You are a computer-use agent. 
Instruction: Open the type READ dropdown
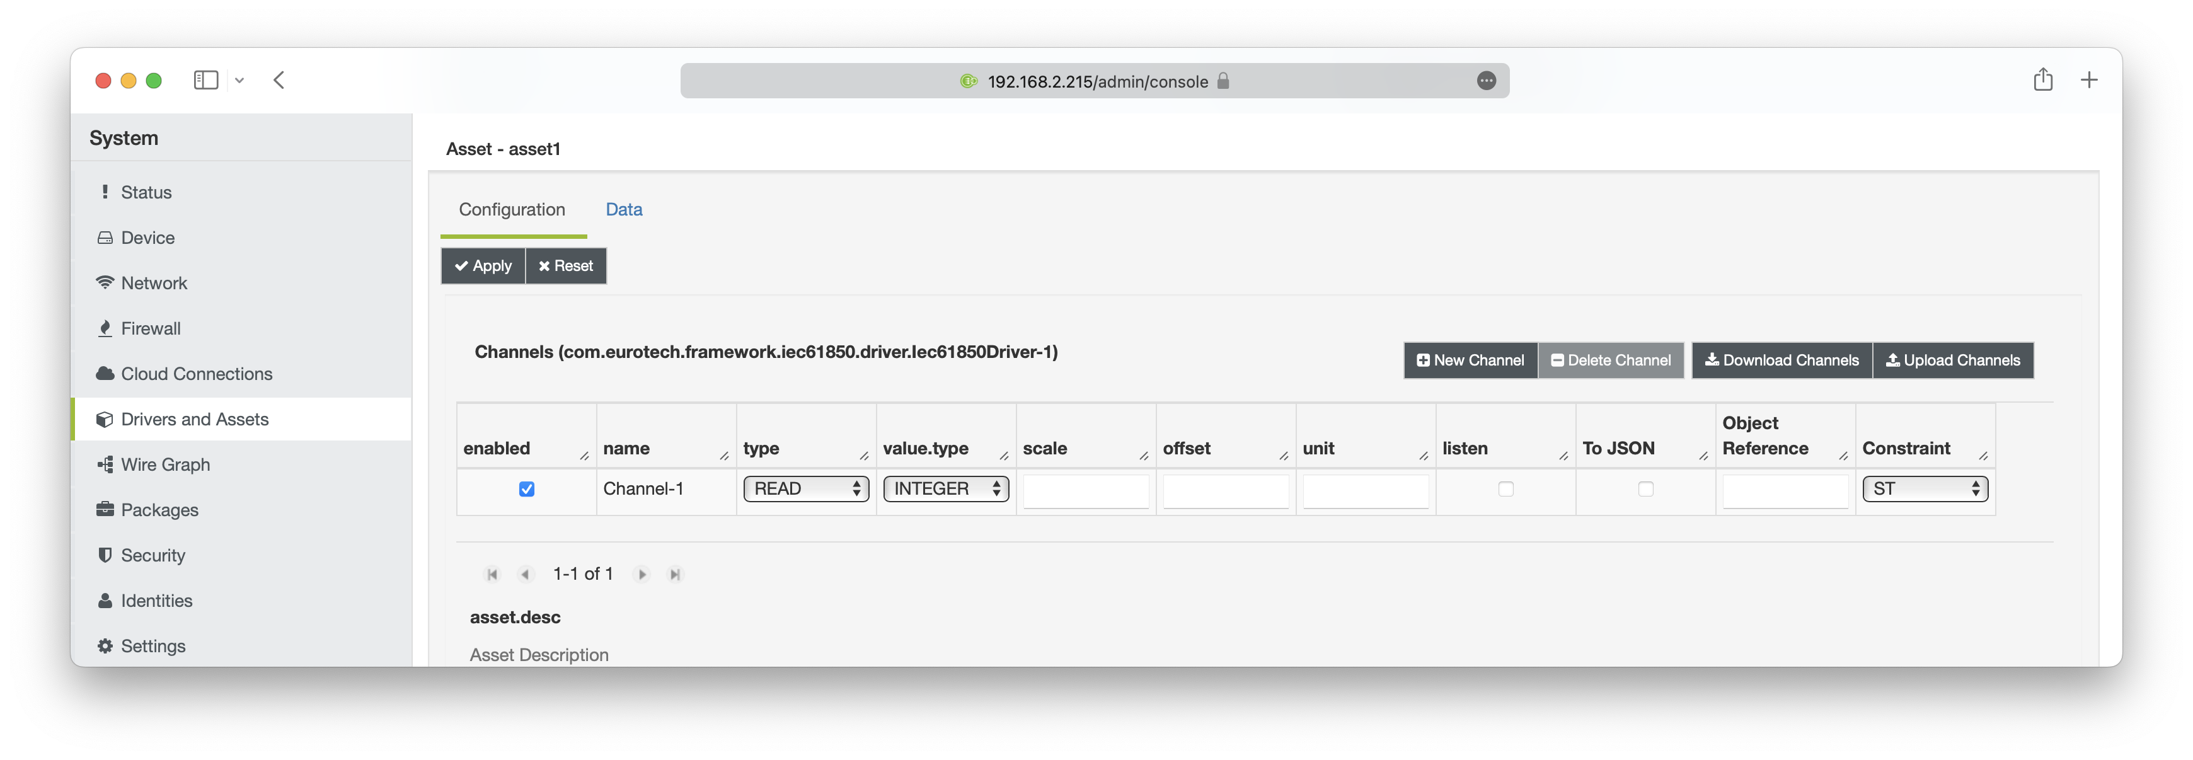tap(805, 490)
